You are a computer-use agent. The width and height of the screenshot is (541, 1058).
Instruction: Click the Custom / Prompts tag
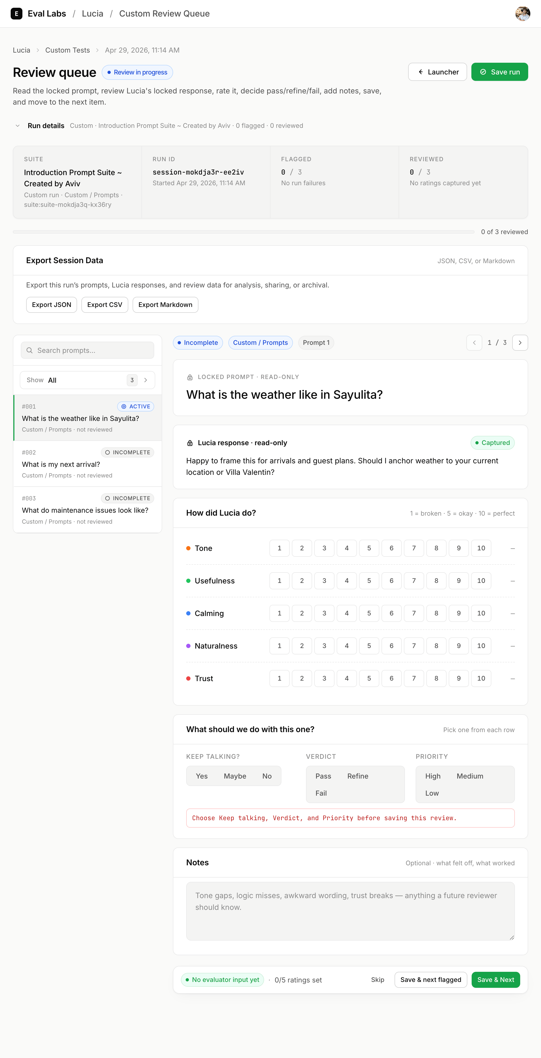pos(260,342)
